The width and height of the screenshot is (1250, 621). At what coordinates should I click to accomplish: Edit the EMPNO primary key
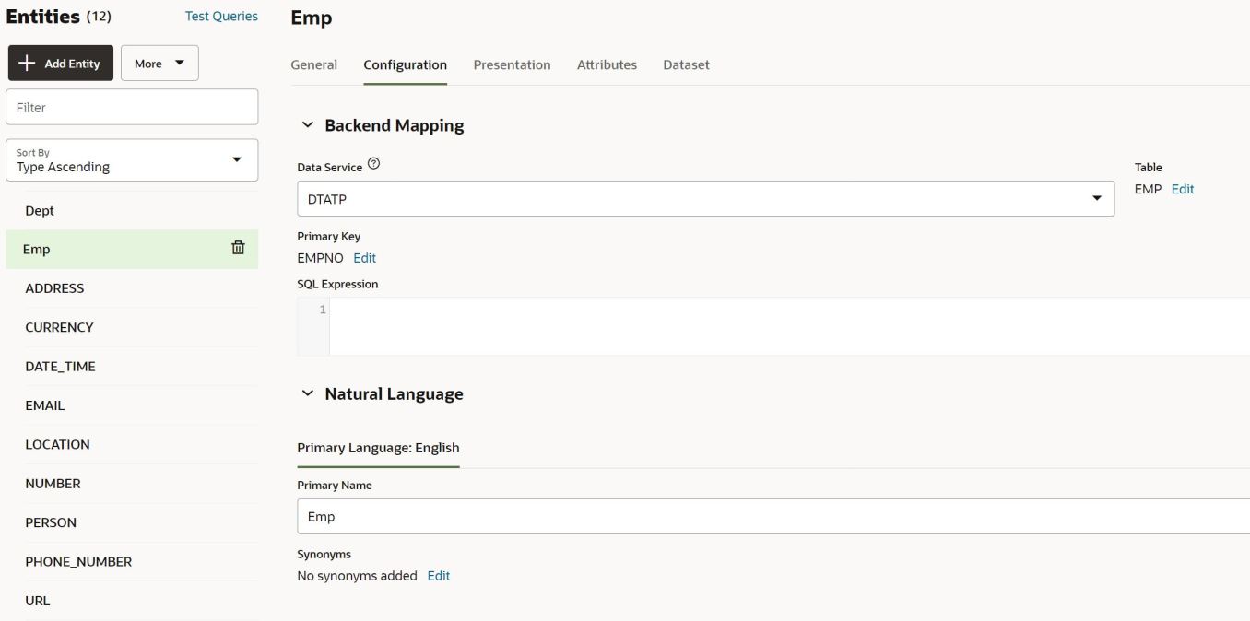point(365,258)
